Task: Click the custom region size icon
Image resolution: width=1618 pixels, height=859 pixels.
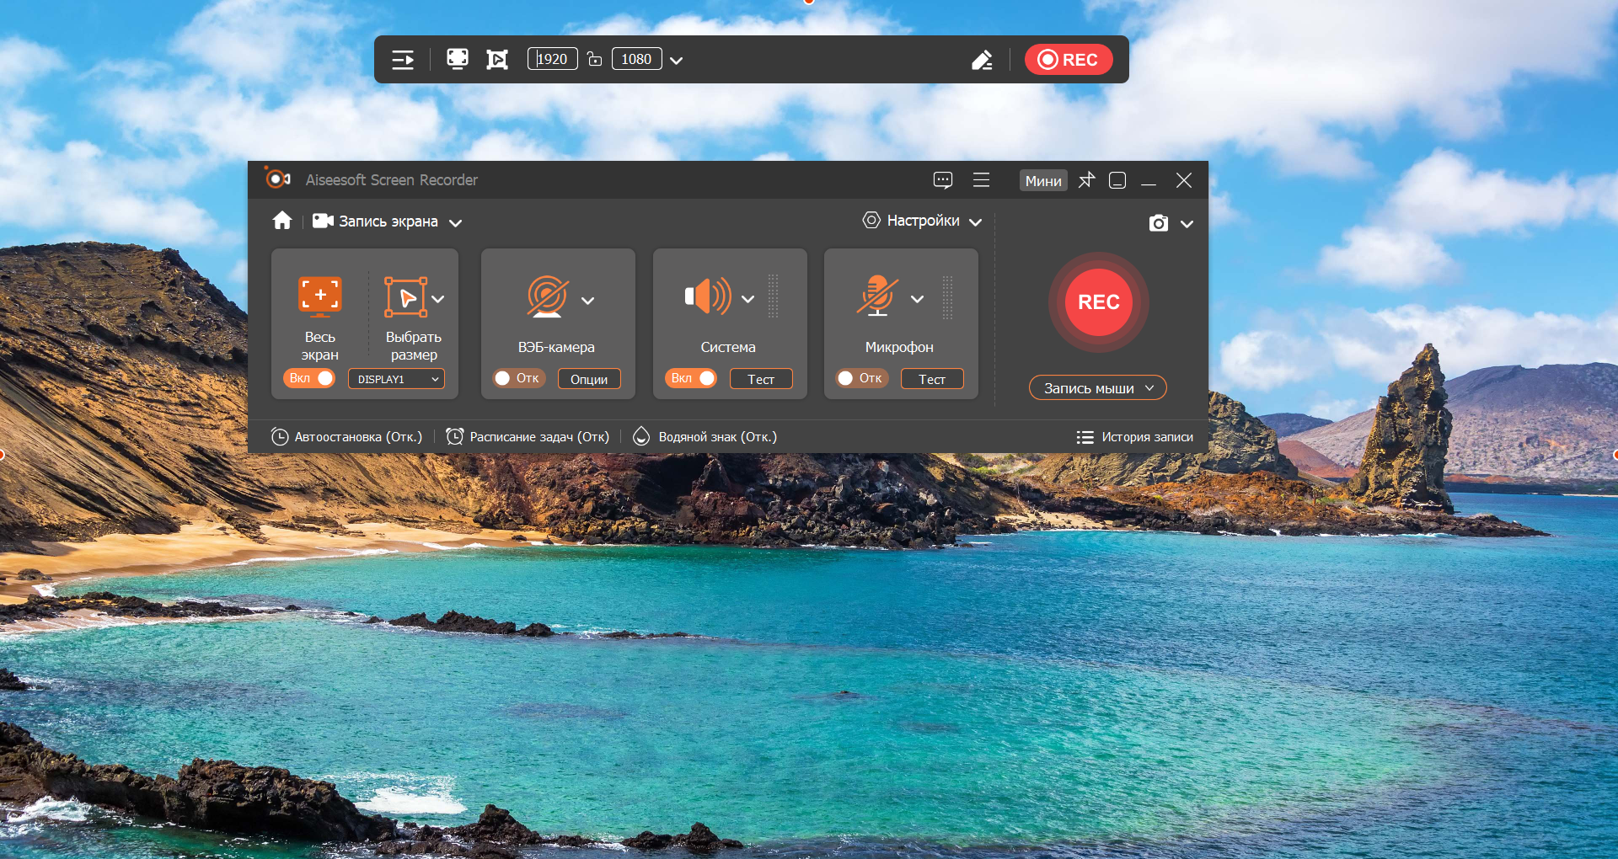Action: pos(405,296)
